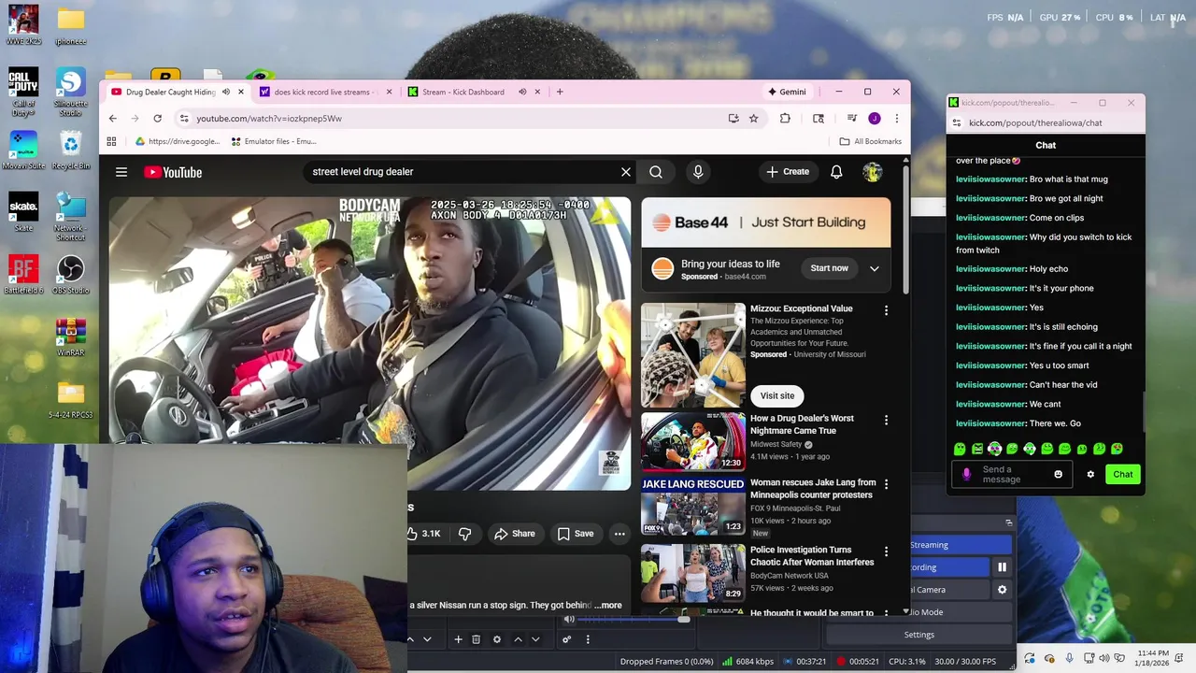This screenshot has height=673, width=1196.
Task: Open OBS source properties gear
Action: pyautogui.click(x=497, y=639)
